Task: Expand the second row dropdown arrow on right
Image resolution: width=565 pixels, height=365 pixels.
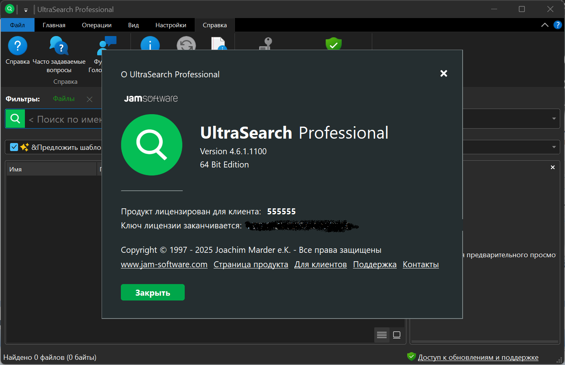Action: [x=554, y=147]
